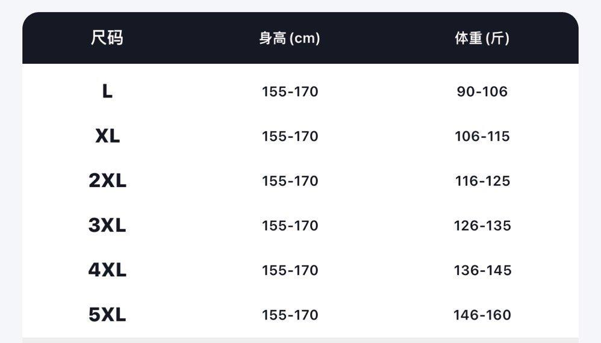The image size is (601, 343).
Task: Click the height value in the 3XL row
Action: [290, 226]
